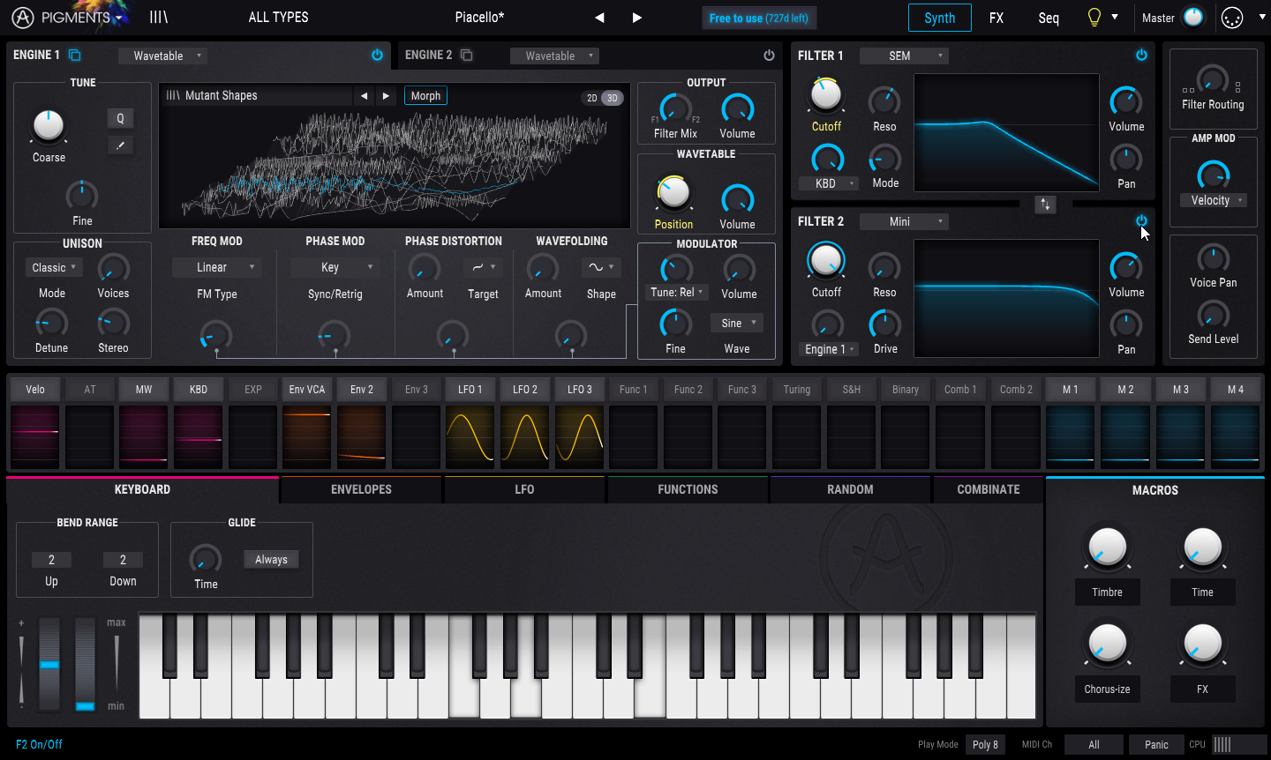Click the pencil edit icon under Q

(x=120, y=145)
